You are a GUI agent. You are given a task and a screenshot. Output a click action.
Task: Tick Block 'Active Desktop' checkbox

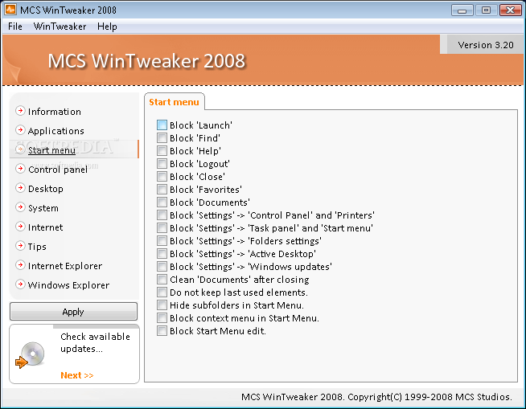[162, 253]
